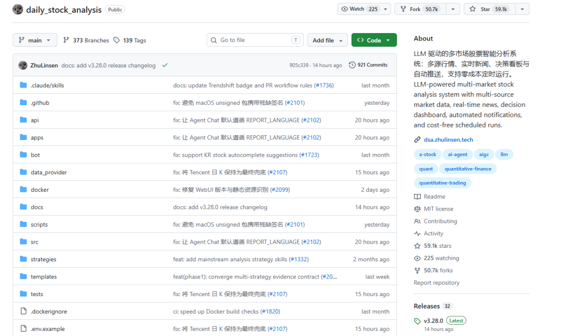Click the apps folder icon
Screen dimensions: 561x336
coord(23,137)
